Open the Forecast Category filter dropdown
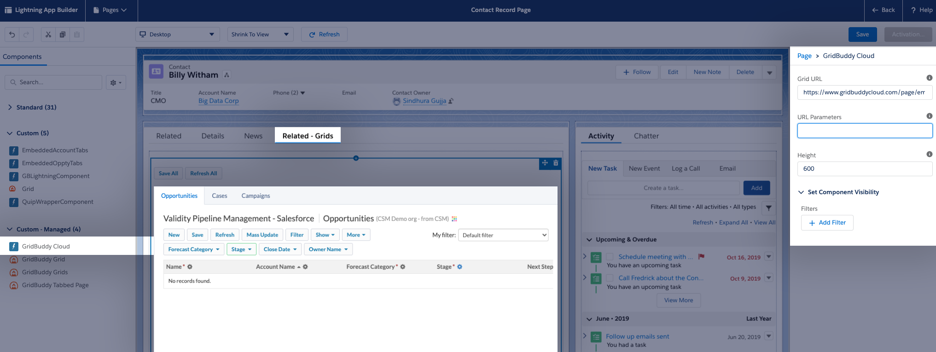Screen dimensions: 936x352 pyautogui.click(x=194, y=249)
